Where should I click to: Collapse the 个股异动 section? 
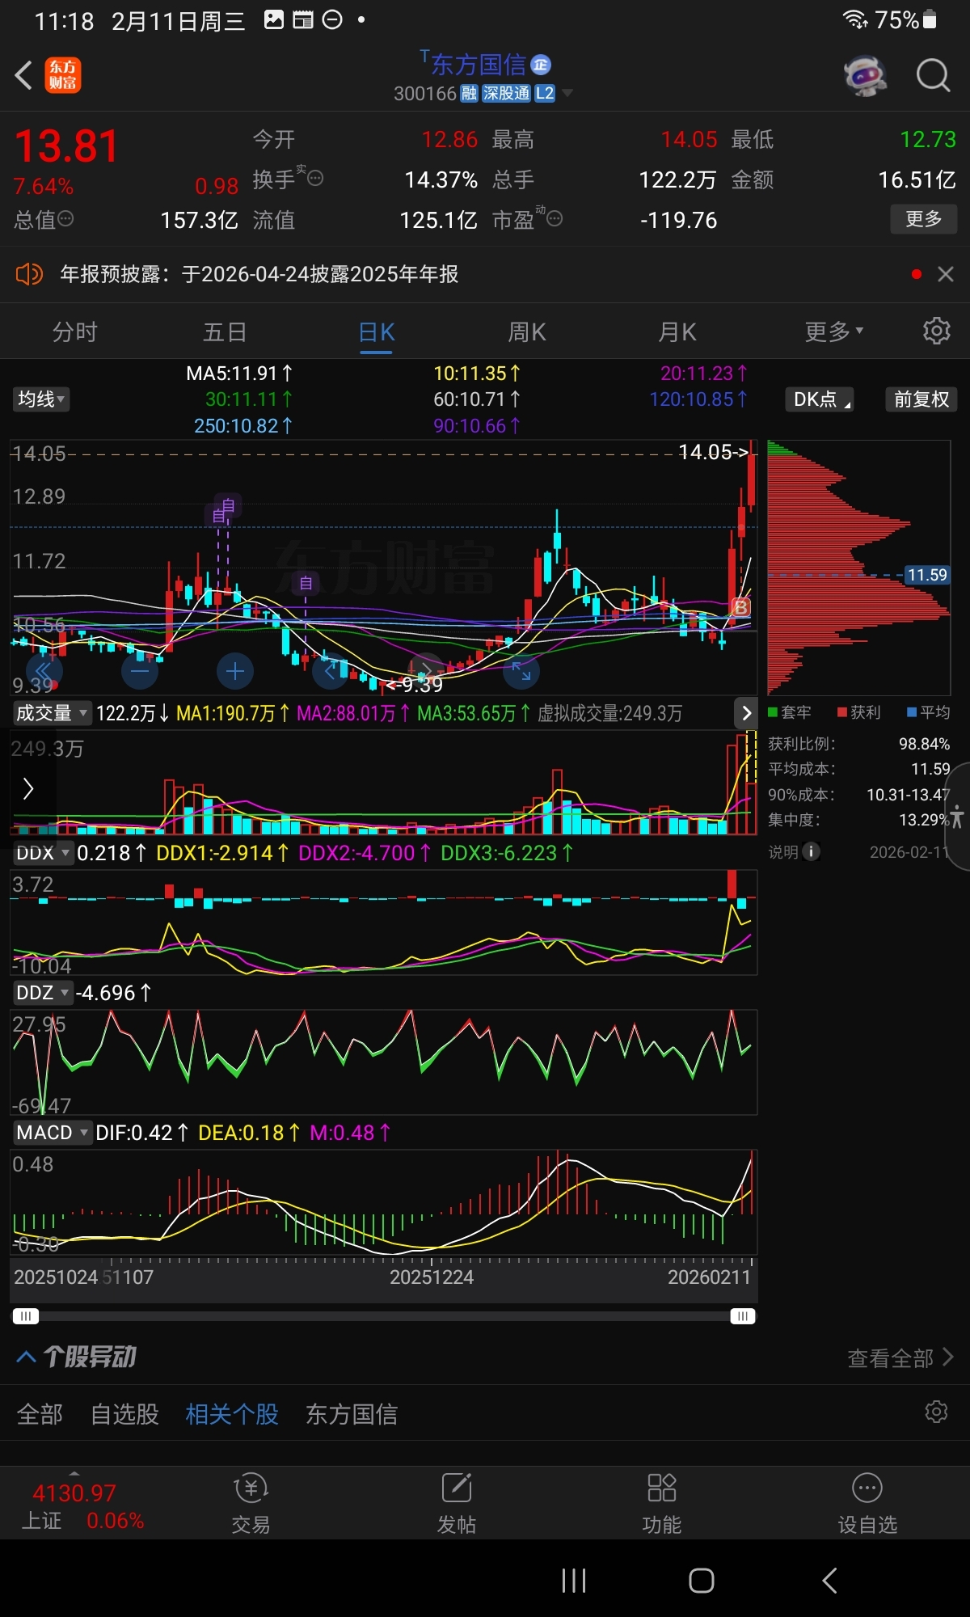(x=26, y=1357)
